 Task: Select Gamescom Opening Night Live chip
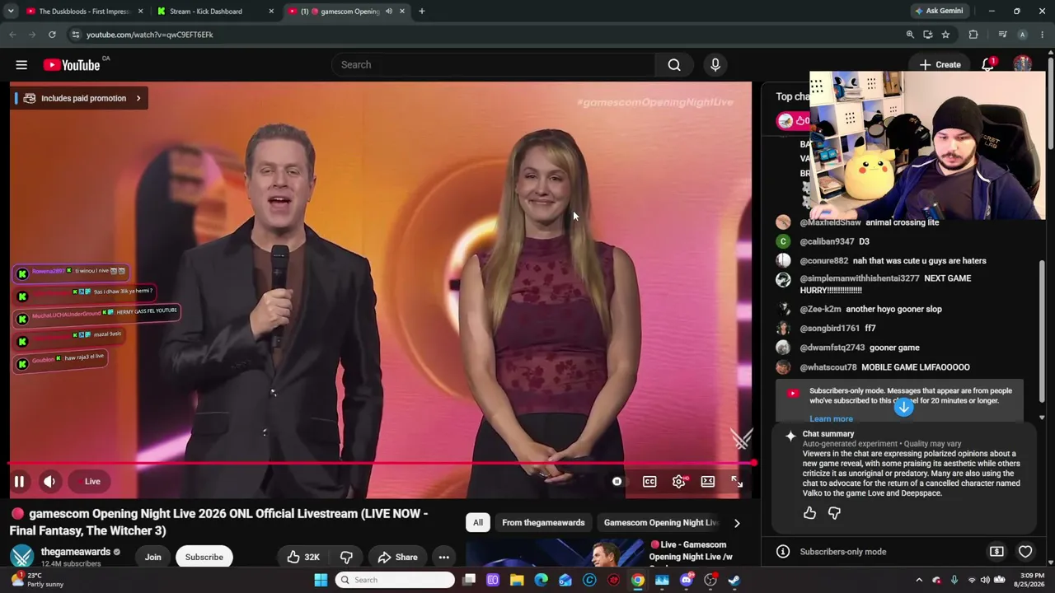661,523
